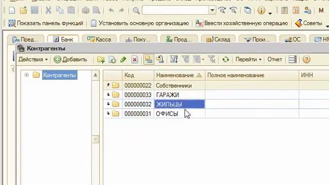Click the filter and sort setup icon

point(174,60)
